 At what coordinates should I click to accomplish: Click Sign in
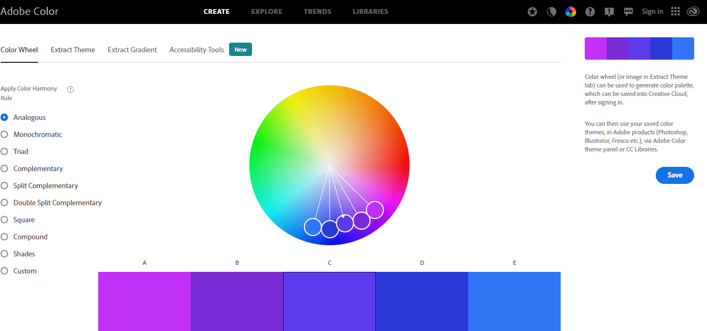[x=653, y=11]
